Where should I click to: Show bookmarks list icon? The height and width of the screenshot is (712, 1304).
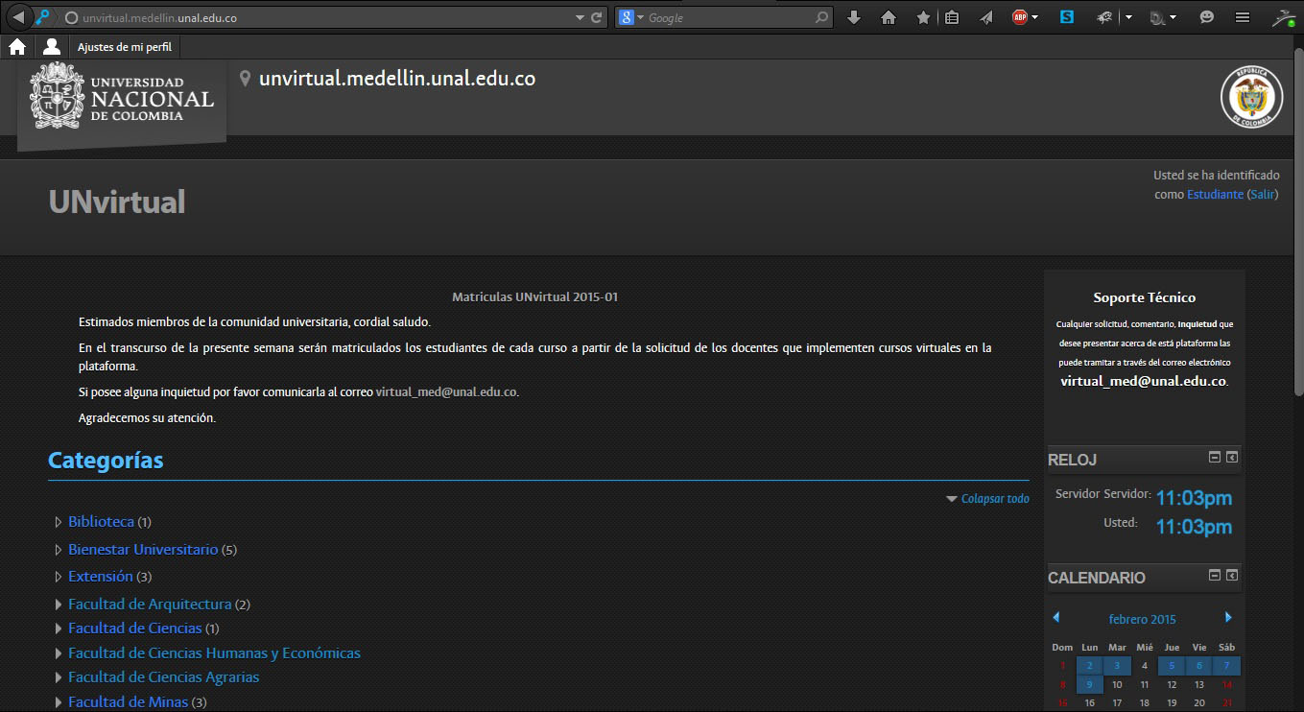[x=952, y=17]
